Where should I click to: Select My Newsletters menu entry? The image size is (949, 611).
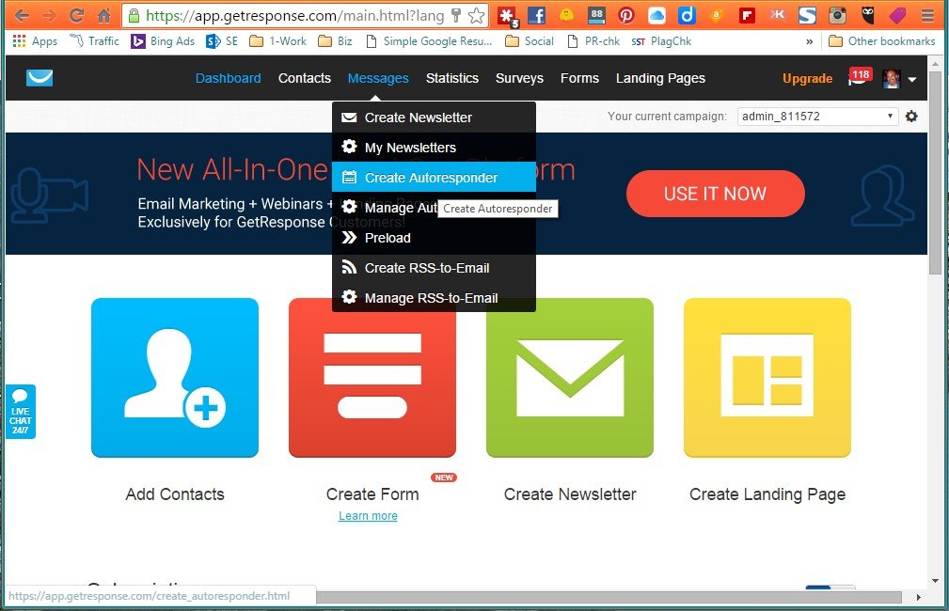click(x=434, y=148)
